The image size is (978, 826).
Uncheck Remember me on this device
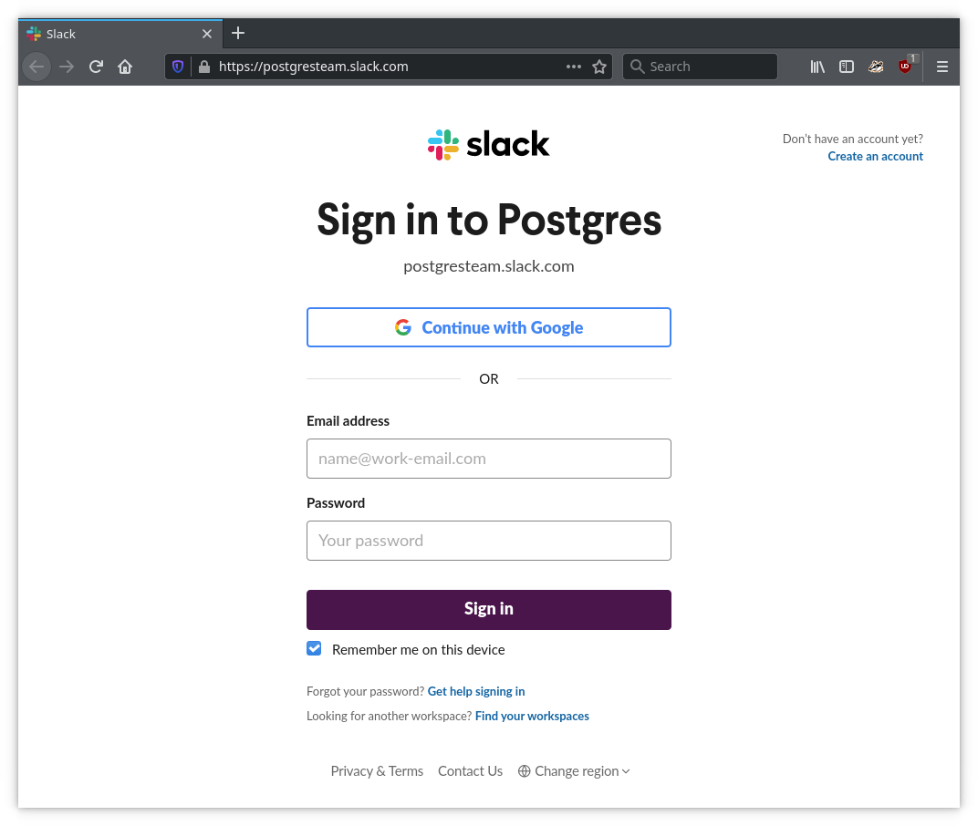click(x=314, y=649)
